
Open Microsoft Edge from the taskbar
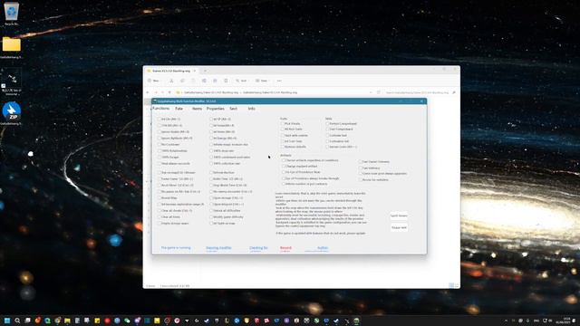point(48,321)
